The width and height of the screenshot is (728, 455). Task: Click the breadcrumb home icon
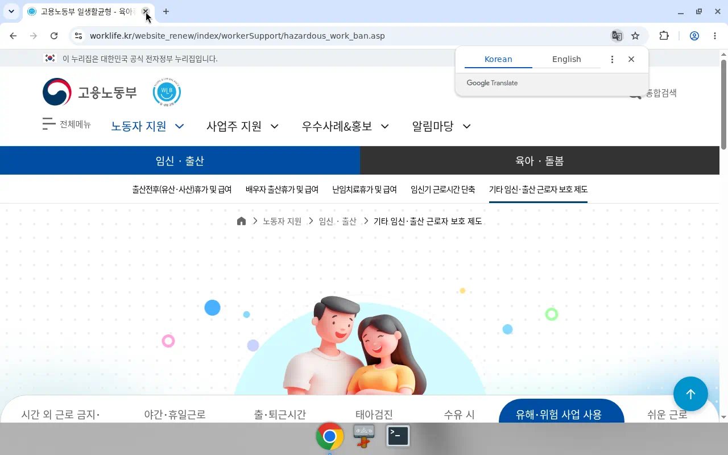click(241, 221)
